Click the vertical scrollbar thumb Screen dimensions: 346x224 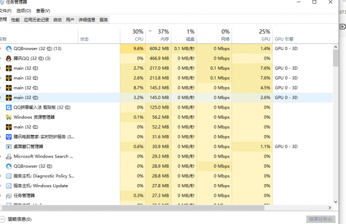point(336,58)
